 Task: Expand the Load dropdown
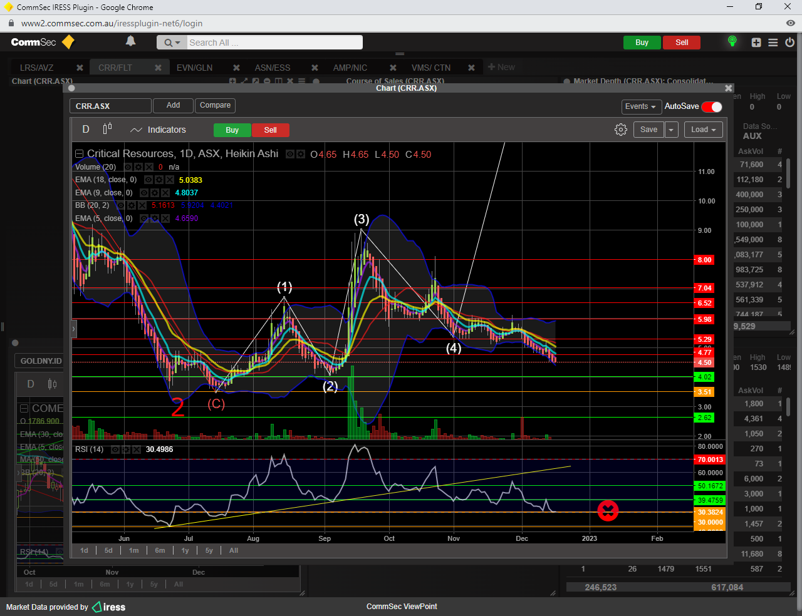tap(703, 130)
